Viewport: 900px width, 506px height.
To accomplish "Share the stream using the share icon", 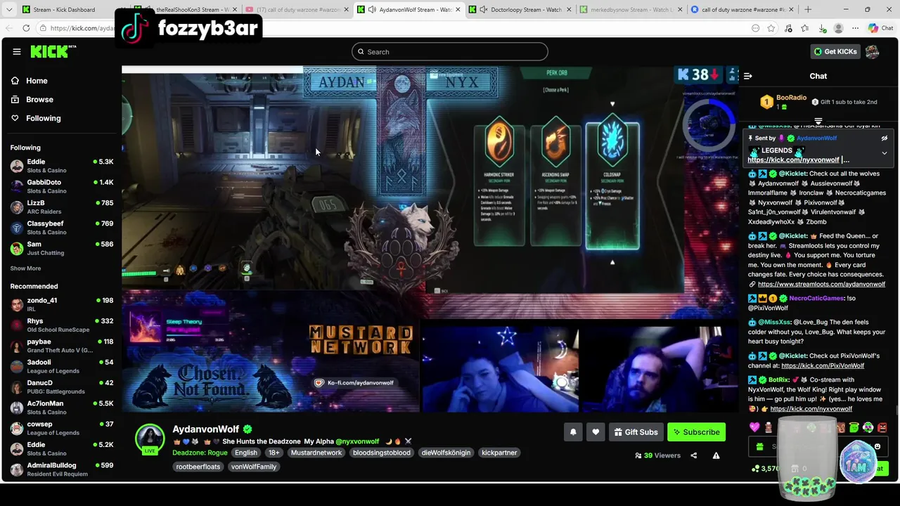I will pyautogui.click(x=694, y=455).
